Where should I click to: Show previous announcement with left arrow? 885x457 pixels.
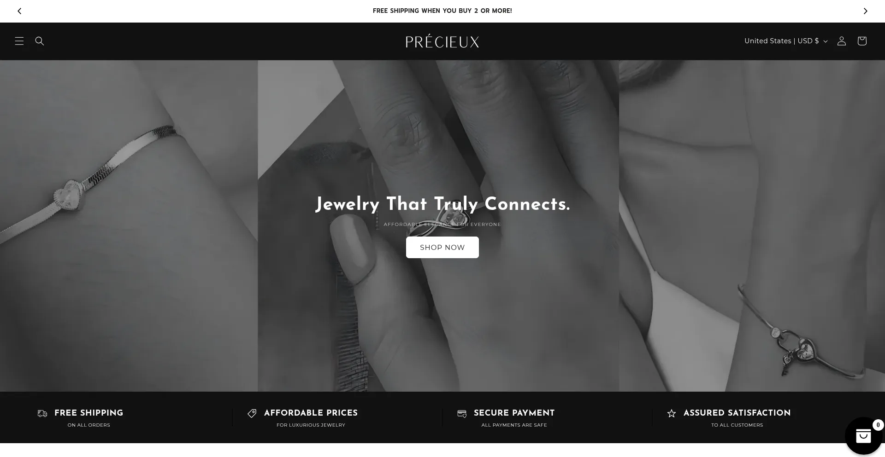coord(19,11)
